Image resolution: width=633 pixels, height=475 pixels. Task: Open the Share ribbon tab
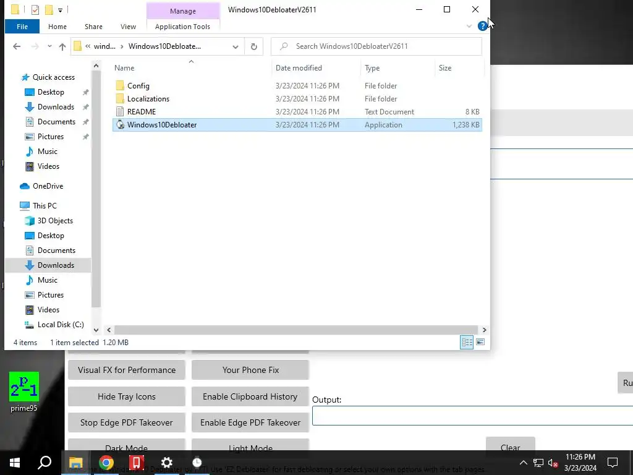(93, 27)
